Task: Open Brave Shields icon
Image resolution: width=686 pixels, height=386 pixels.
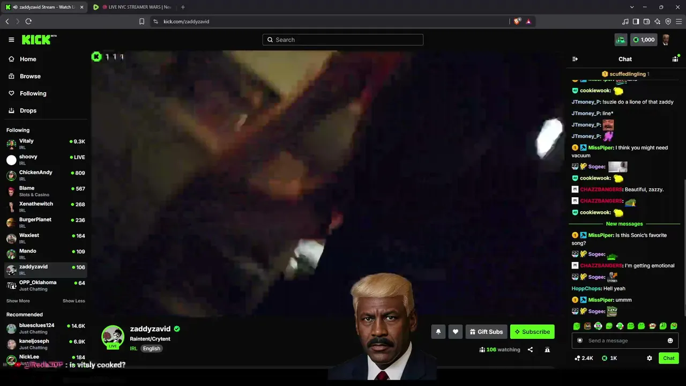Action: click(517, 21)
